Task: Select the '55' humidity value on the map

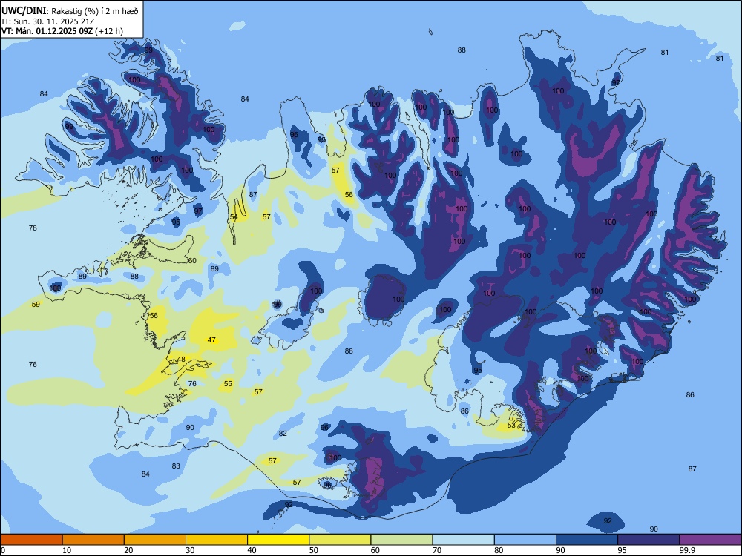Action: point(228,383)
